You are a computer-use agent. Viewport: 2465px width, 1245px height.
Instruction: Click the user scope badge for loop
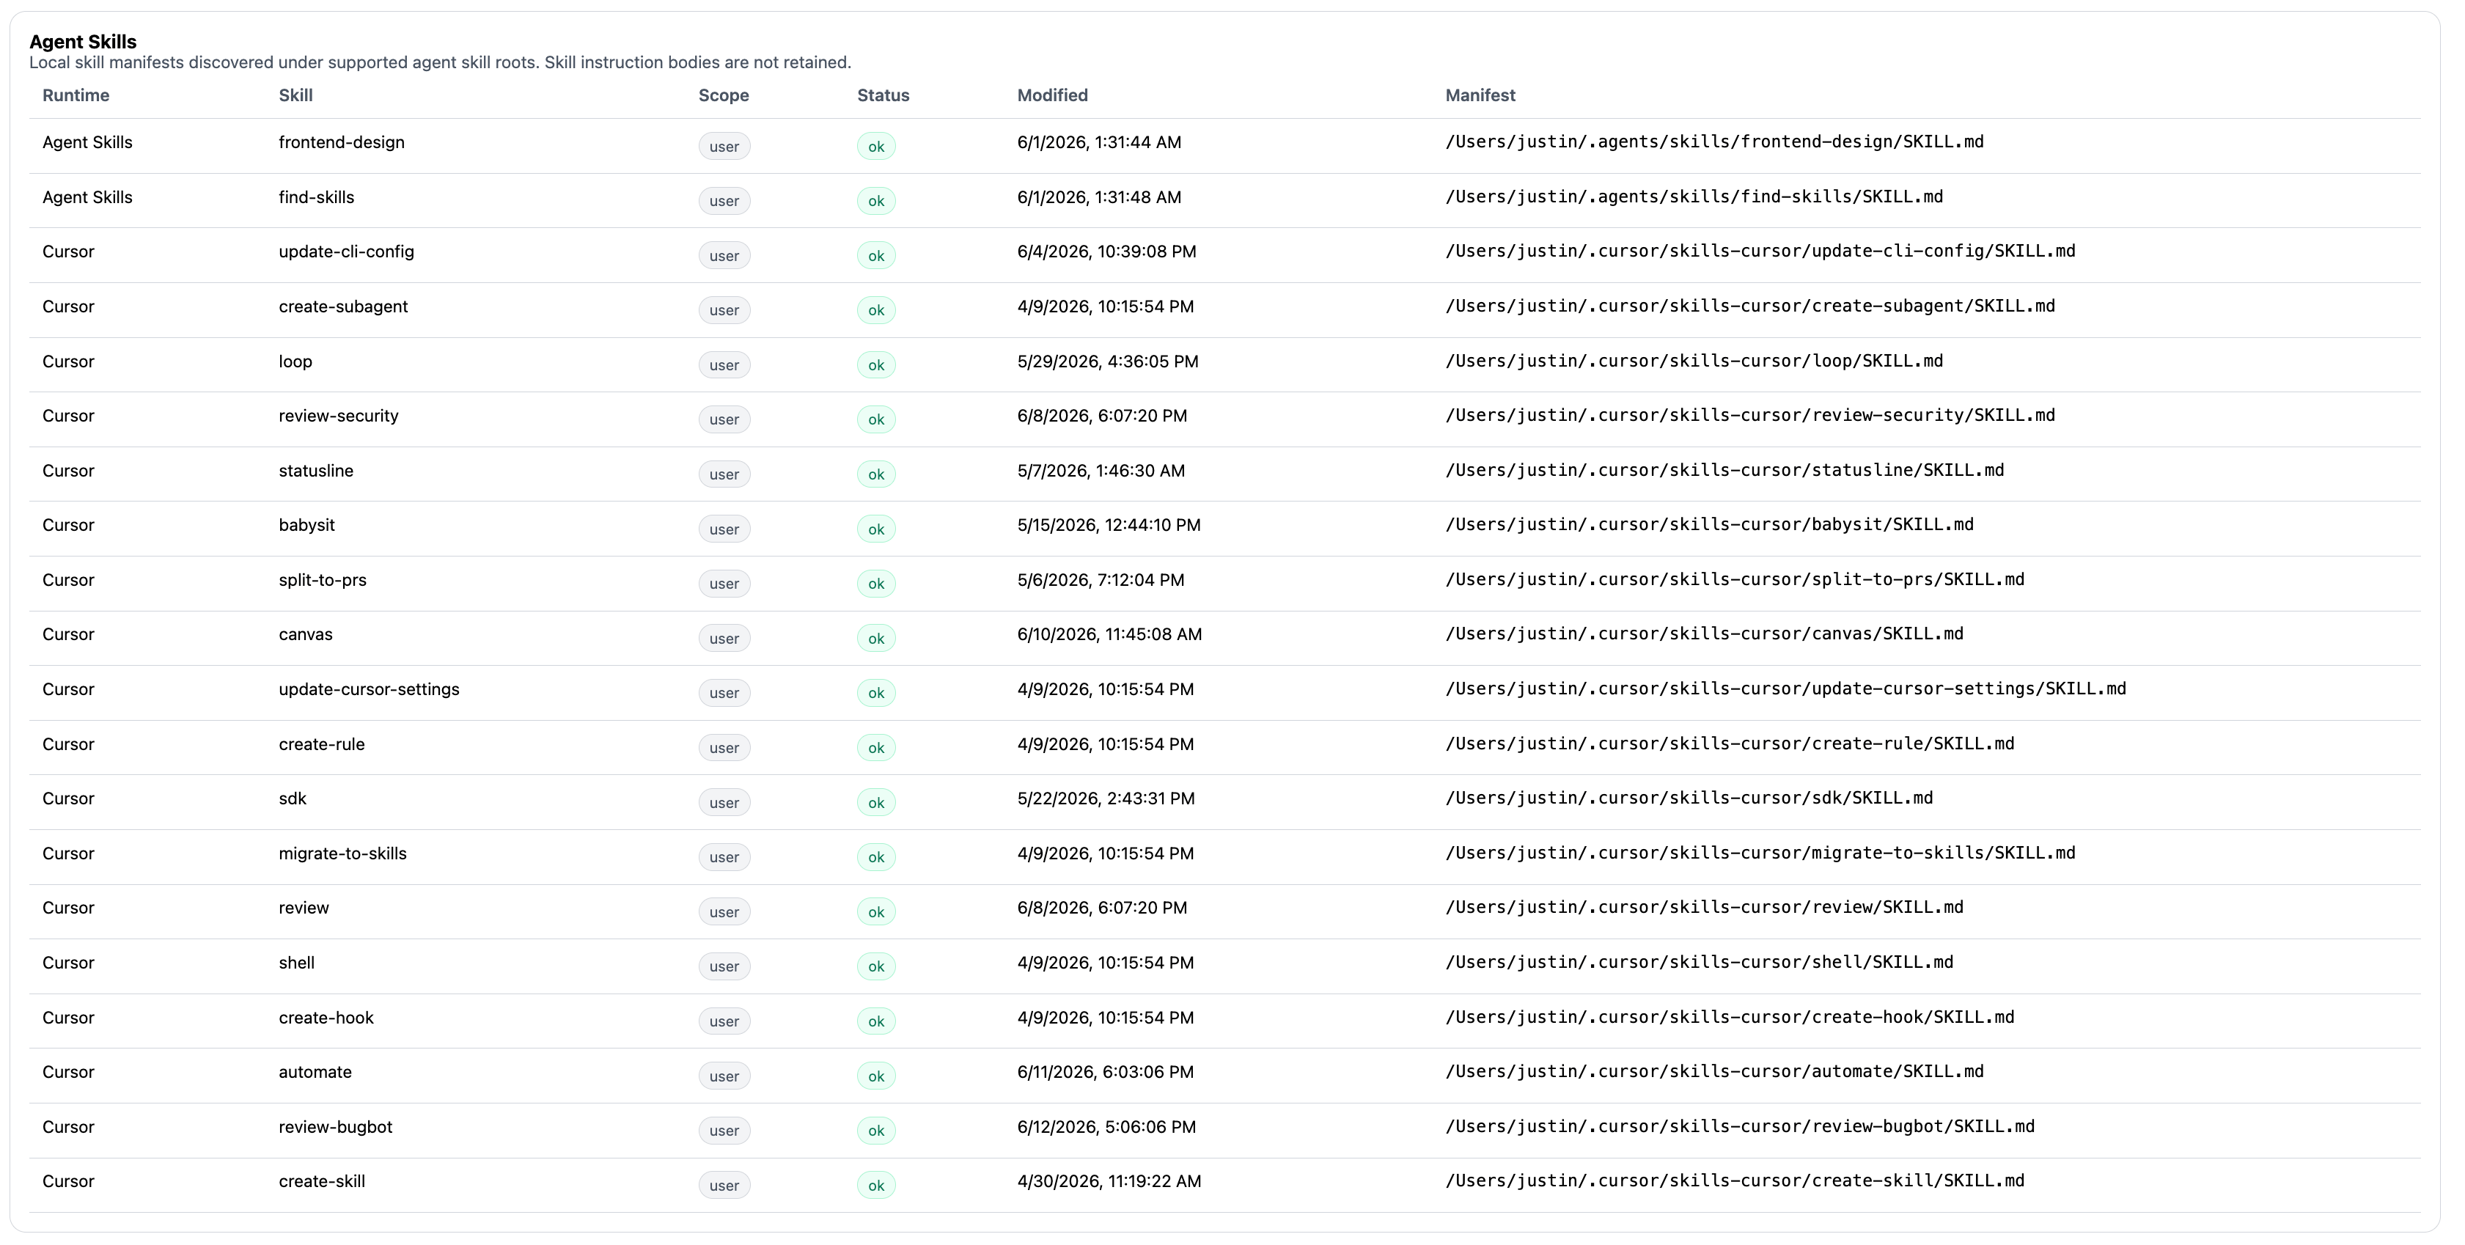724,366
